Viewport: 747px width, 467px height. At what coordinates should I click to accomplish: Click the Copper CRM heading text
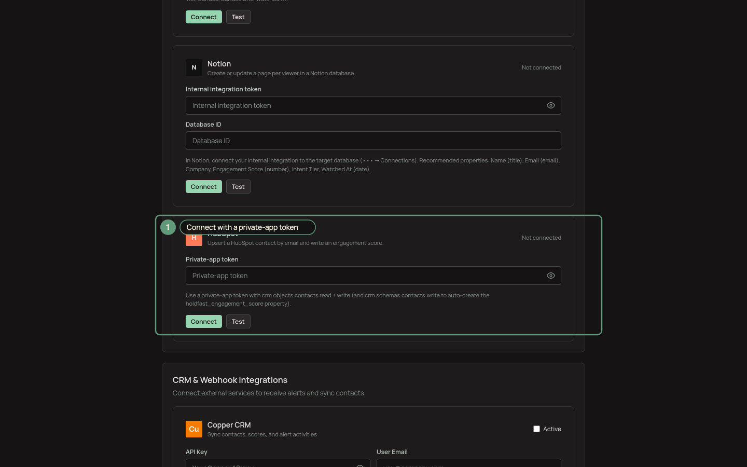229,425
